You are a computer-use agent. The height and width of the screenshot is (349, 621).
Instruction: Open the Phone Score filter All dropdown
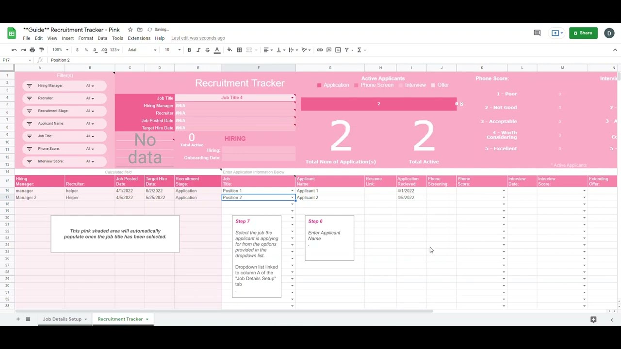[x=90, y=149]
